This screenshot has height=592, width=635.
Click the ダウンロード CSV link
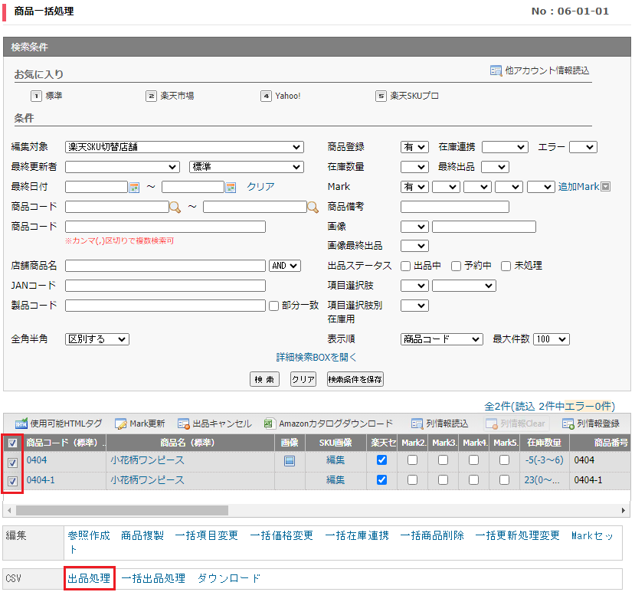click(229, 578)
